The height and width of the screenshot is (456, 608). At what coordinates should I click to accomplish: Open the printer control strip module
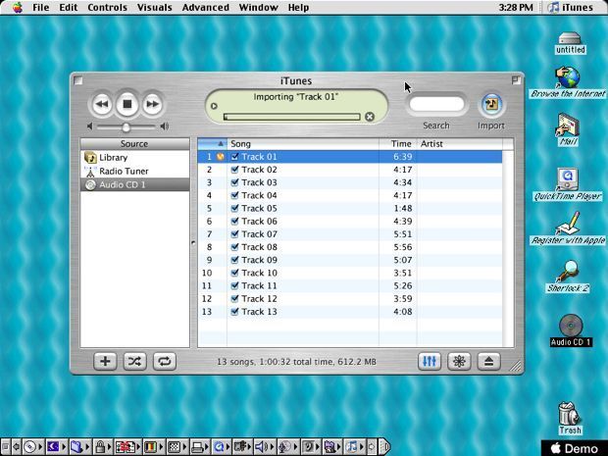198,447
